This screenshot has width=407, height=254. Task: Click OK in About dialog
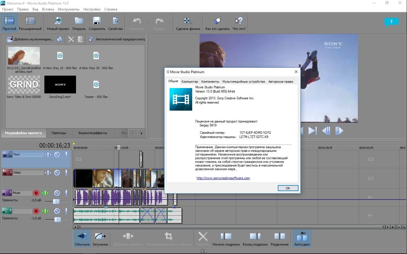pos(288,188)
